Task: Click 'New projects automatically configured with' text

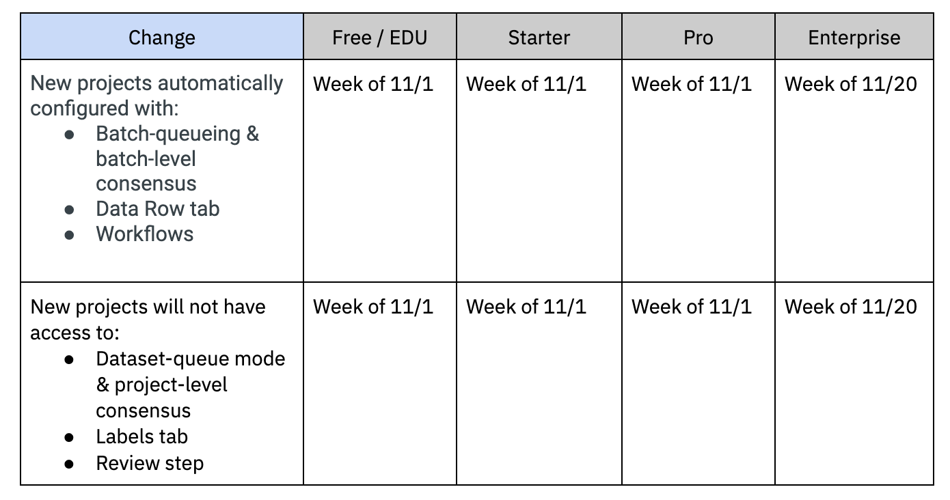Action: (157, 96)
